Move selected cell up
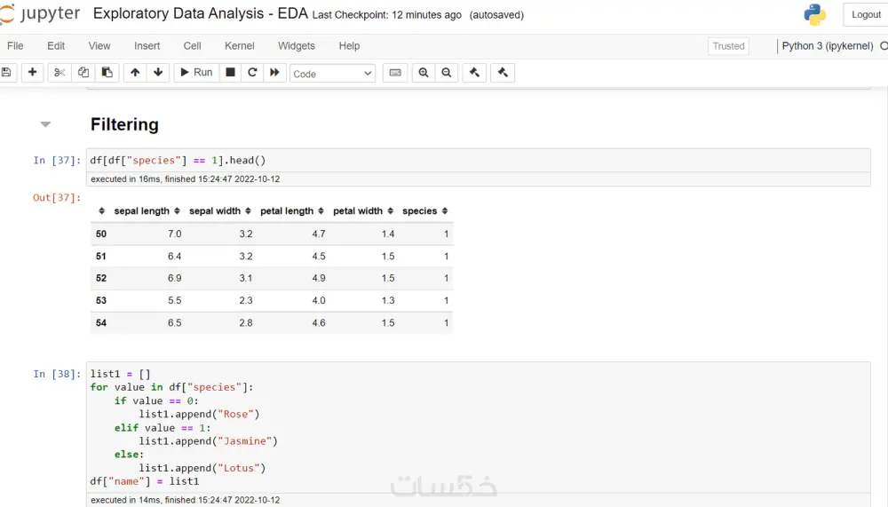Image resolution: width=888 pixels, height=507 pixels. 135,73
